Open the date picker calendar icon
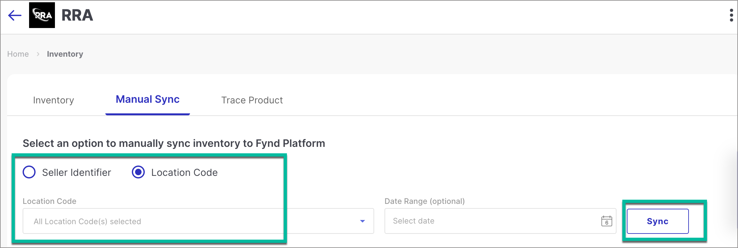Screen dimensions: 738x248 606,221
